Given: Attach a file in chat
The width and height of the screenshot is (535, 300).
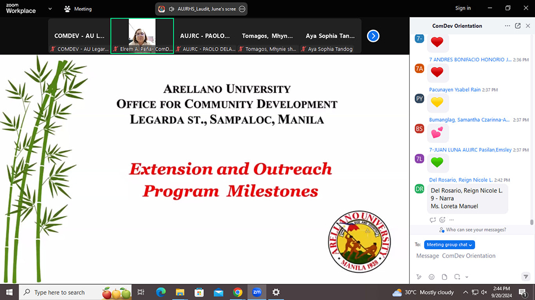Looking at the screenshot, I should tap(444, 277).
